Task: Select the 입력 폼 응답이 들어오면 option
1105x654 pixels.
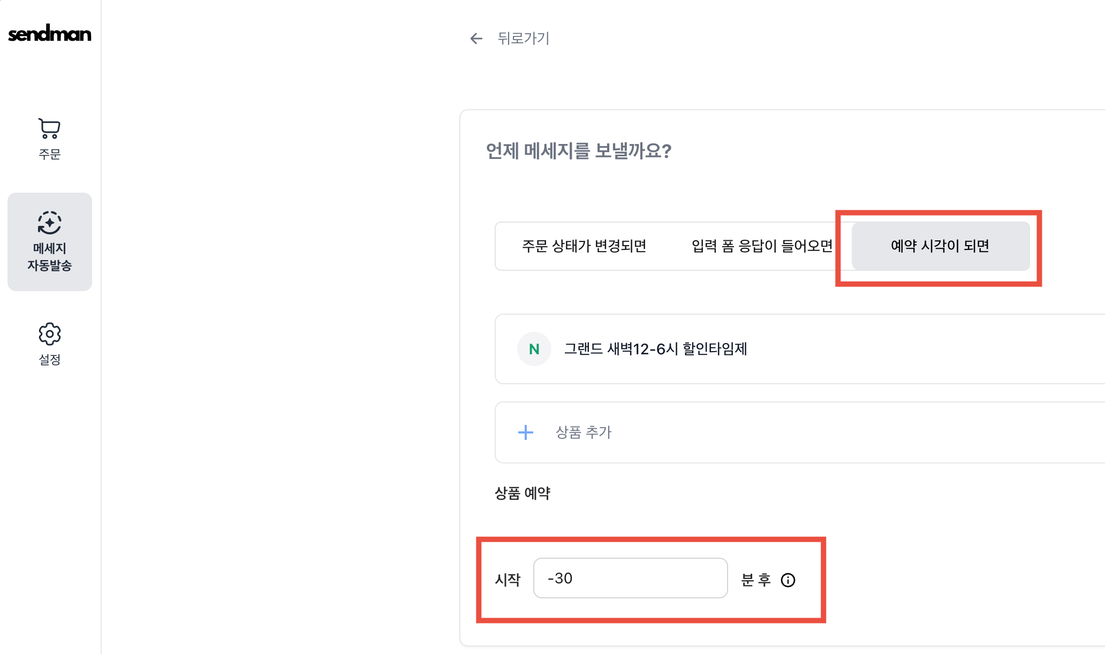Action: pyautogui.click(x=762, y=246)
